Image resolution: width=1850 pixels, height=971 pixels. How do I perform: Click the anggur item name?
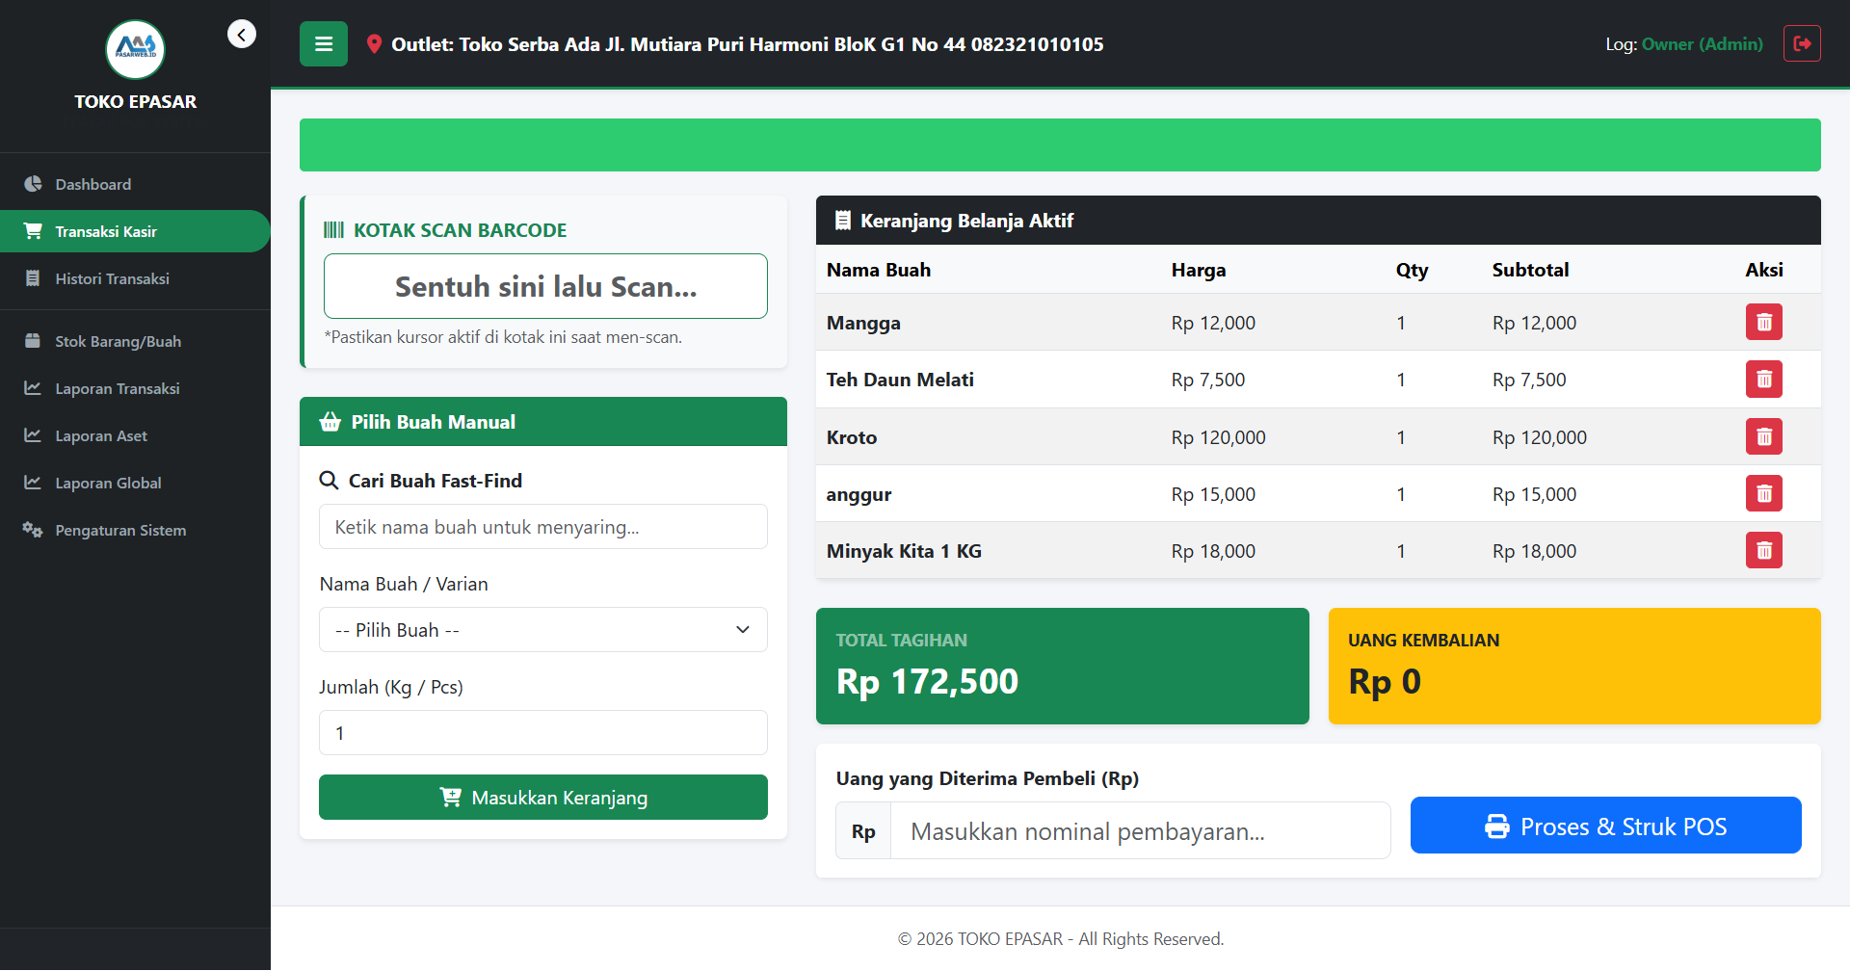(x=859, y=495)
